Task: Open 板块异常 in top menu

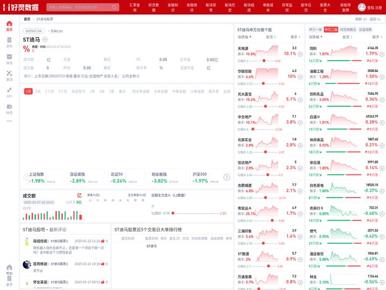Action: 211,8
